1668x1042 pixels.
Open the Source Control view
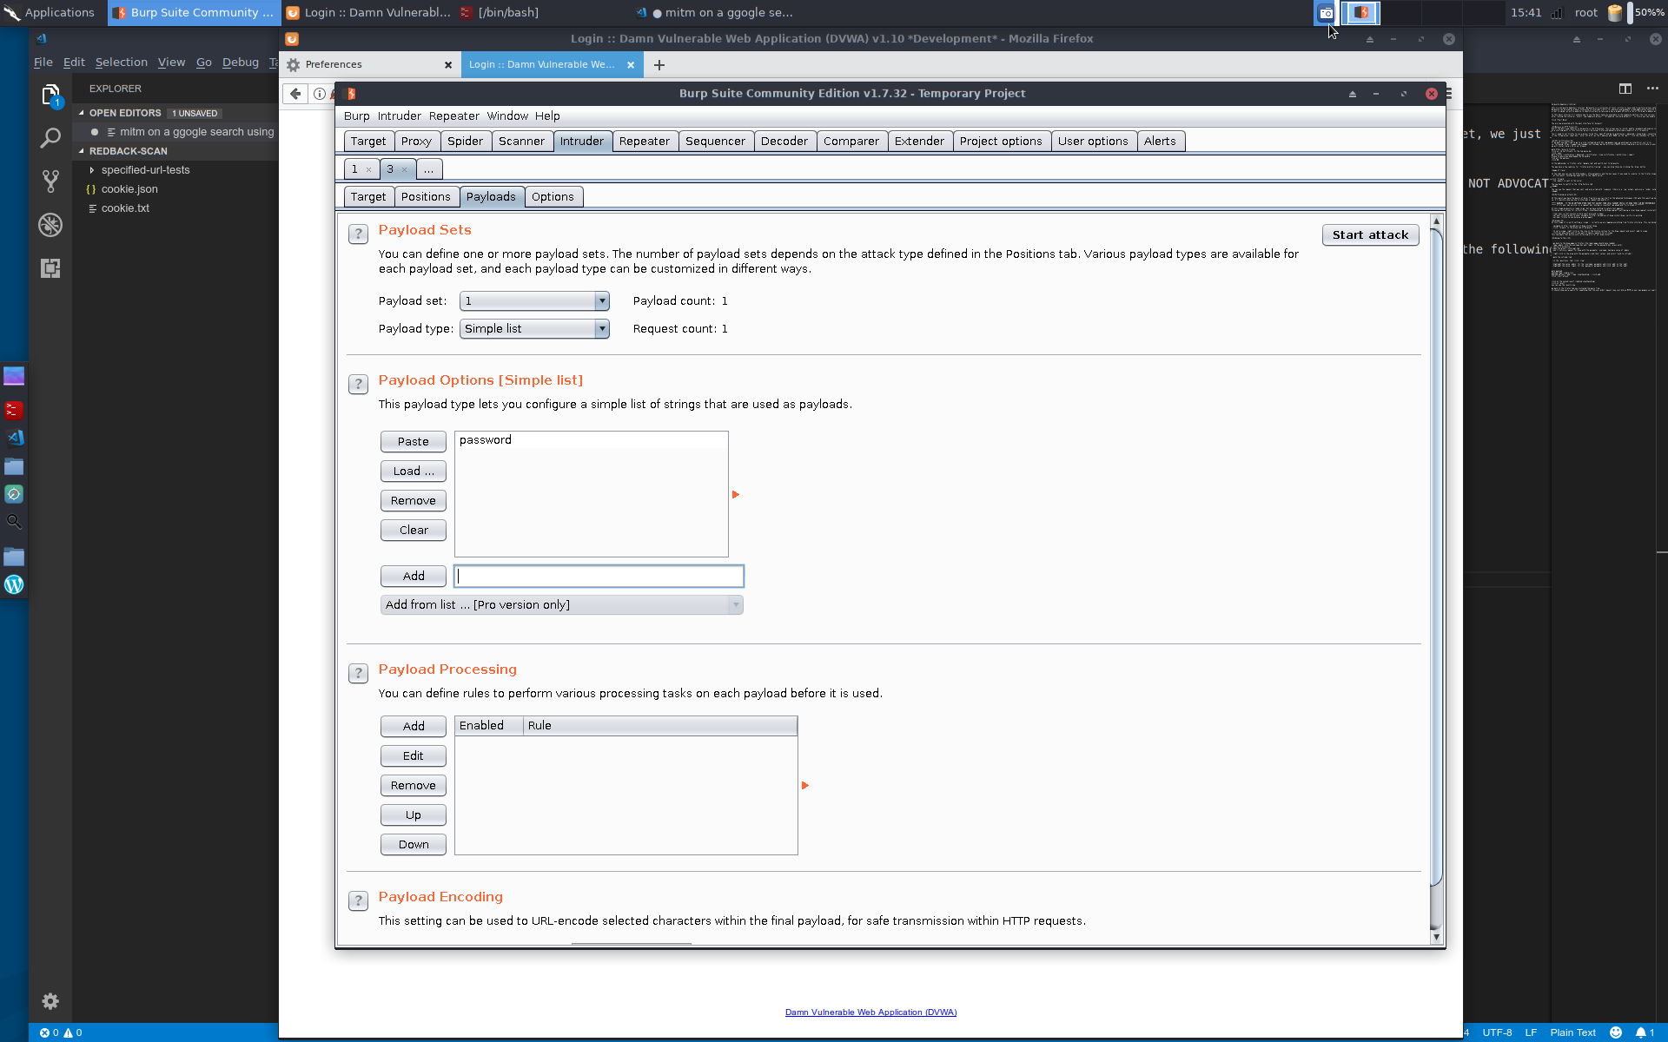coord(50,181)
